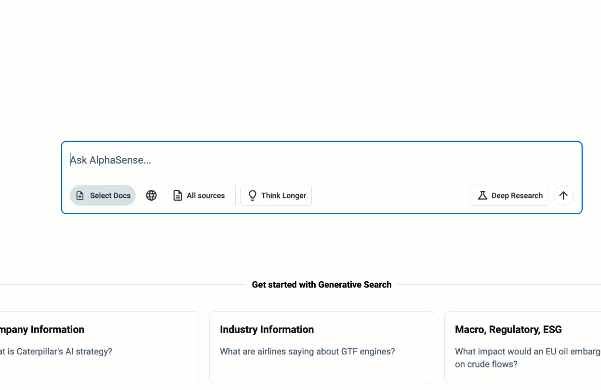Enable Deep Research mode
The width and height of the screenshot is (601, 390).
pyautogui.click(x=509, y=195)
